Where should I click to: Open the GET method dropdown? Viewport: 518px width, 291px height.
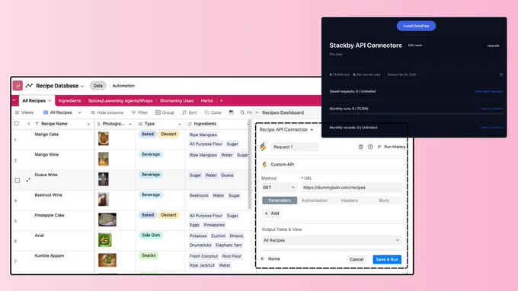pyautogui.click(x=279, y=187)
